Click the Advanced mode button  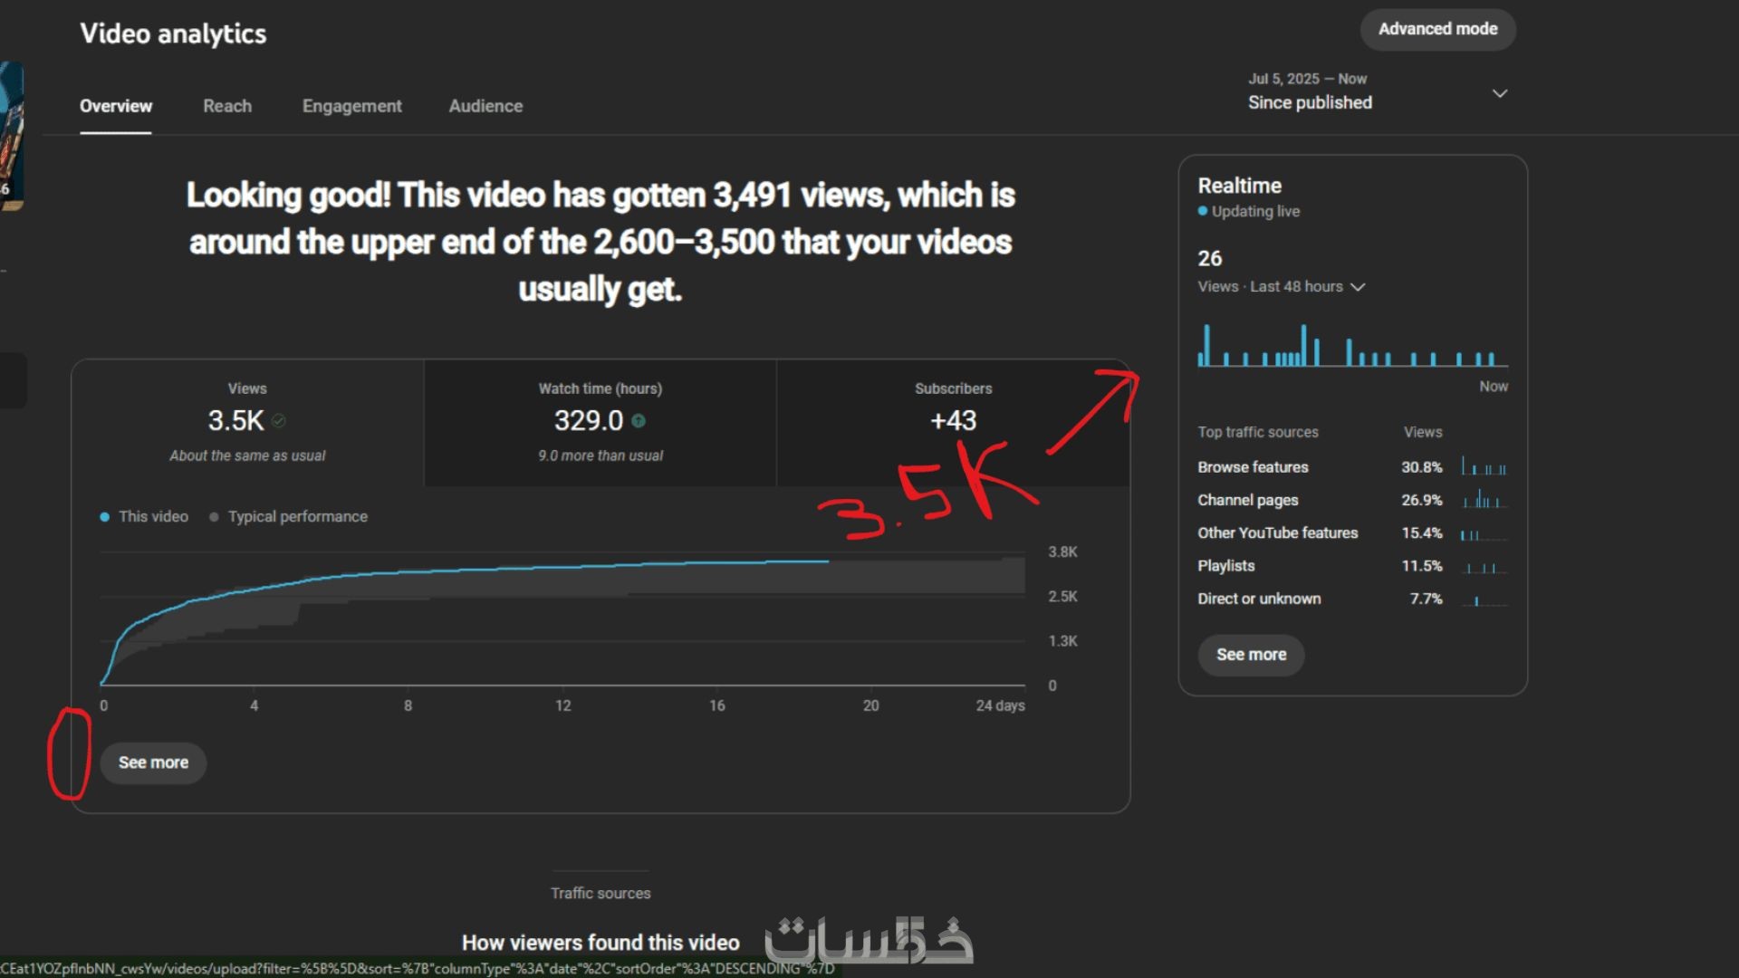coord(1437,29)
